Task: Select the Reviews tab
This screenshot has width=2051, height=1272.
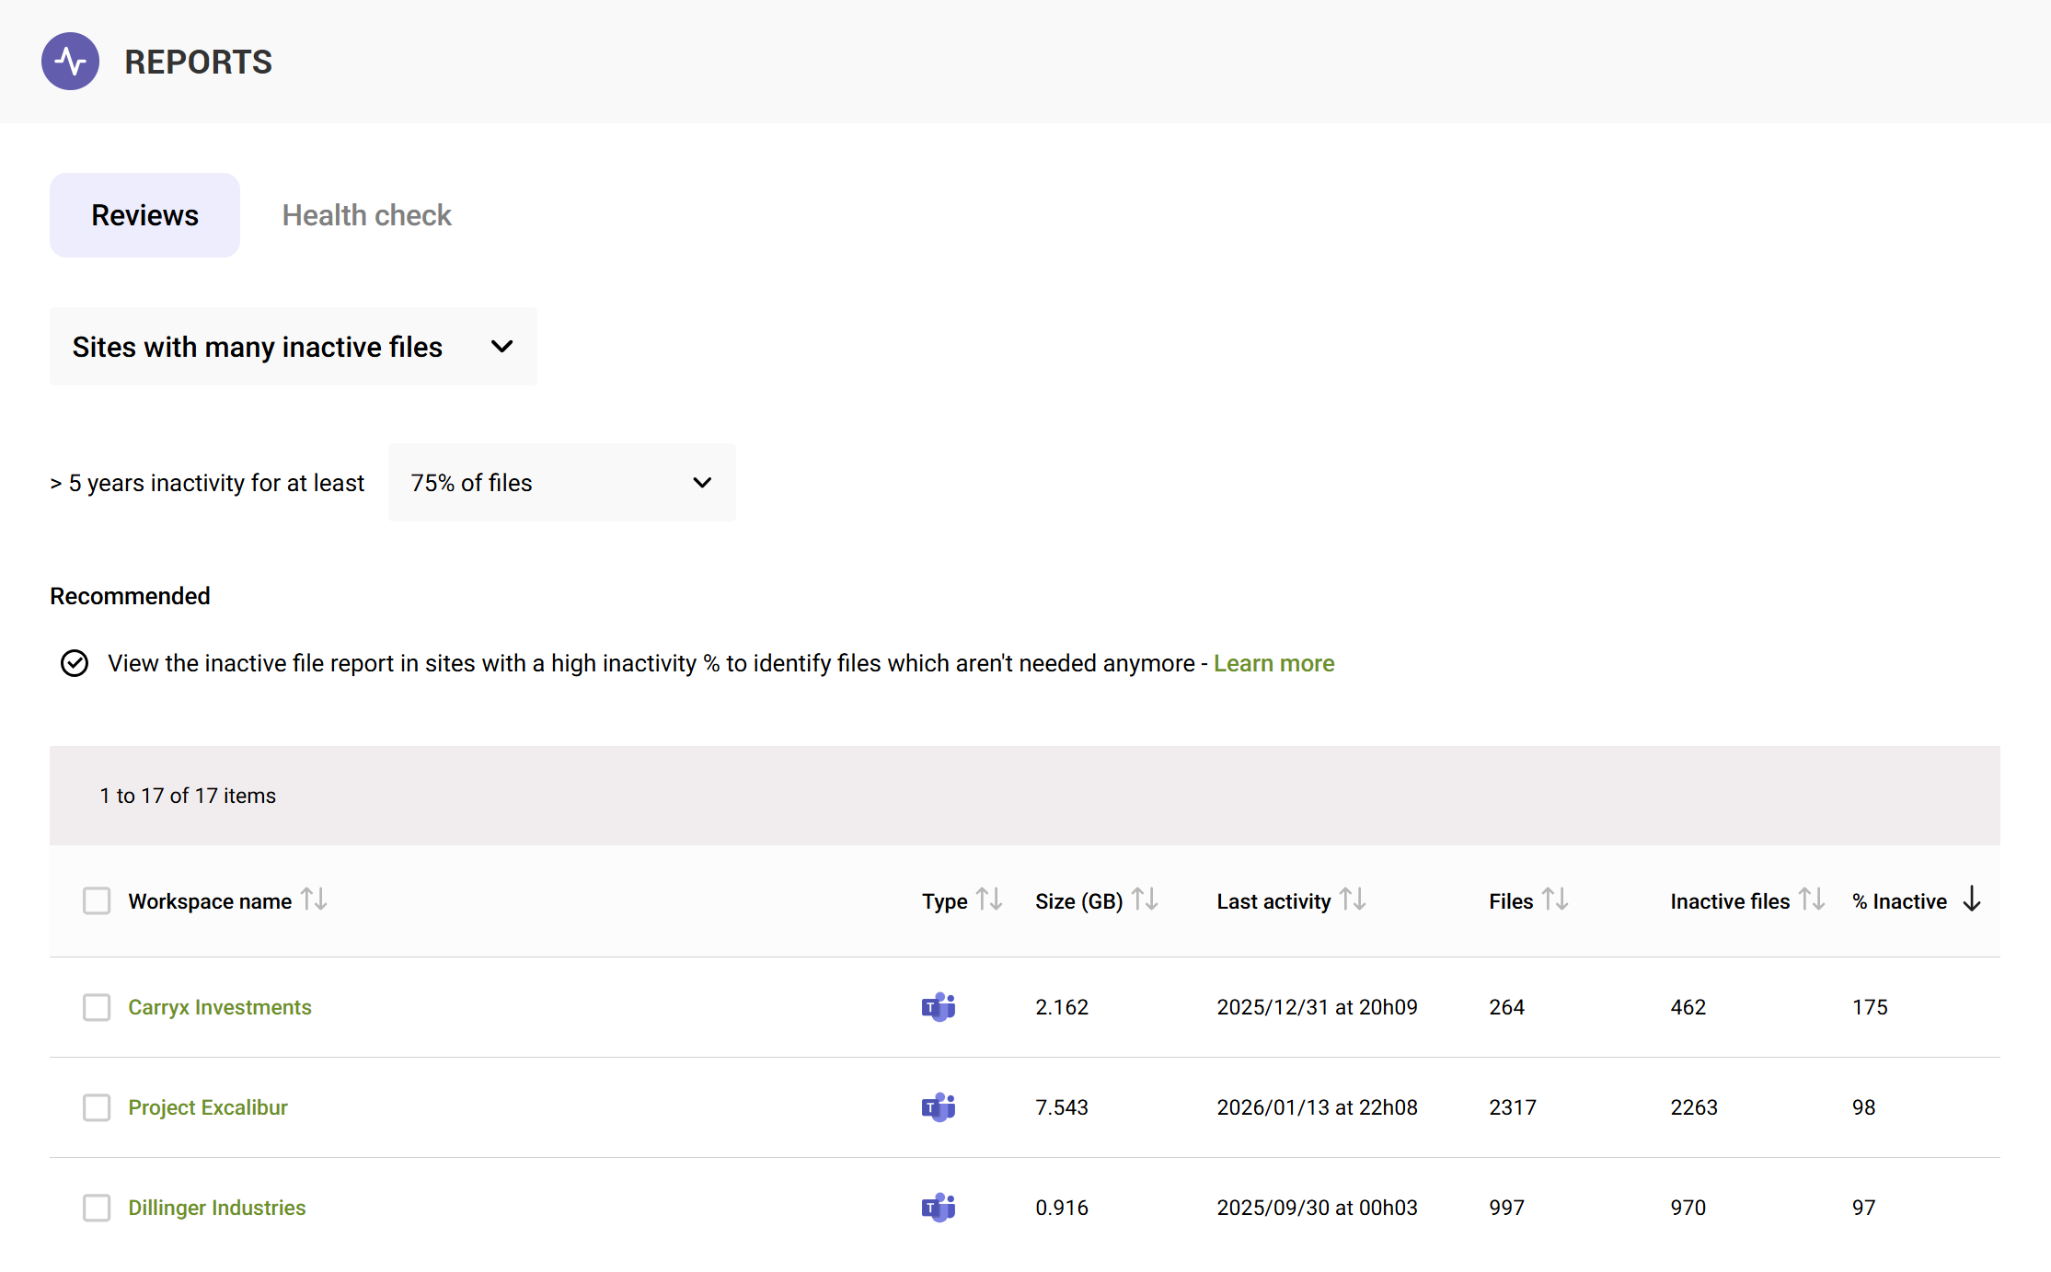Action: point(144,215)
